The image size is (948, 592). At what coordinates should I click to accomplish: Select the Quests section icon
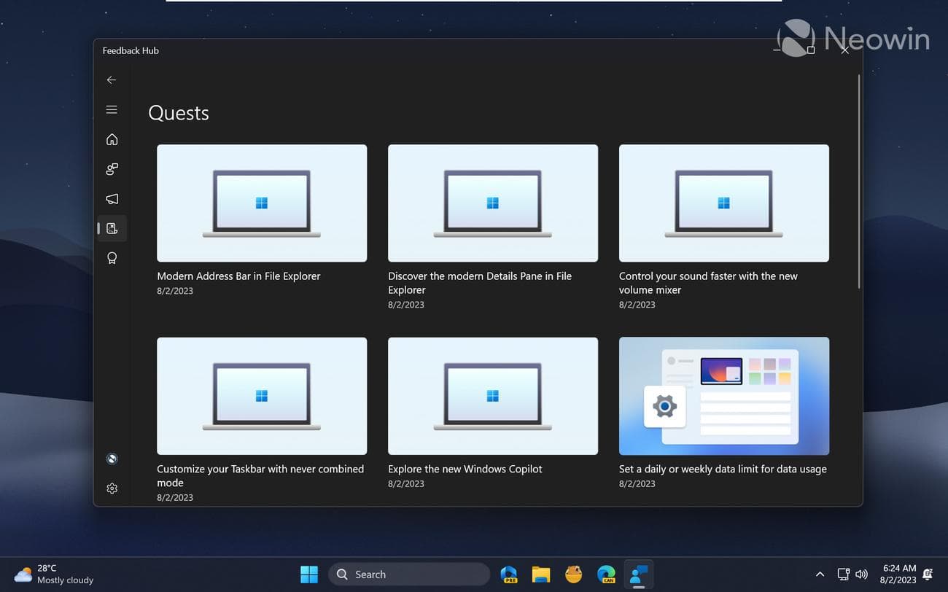pos(112,228)
